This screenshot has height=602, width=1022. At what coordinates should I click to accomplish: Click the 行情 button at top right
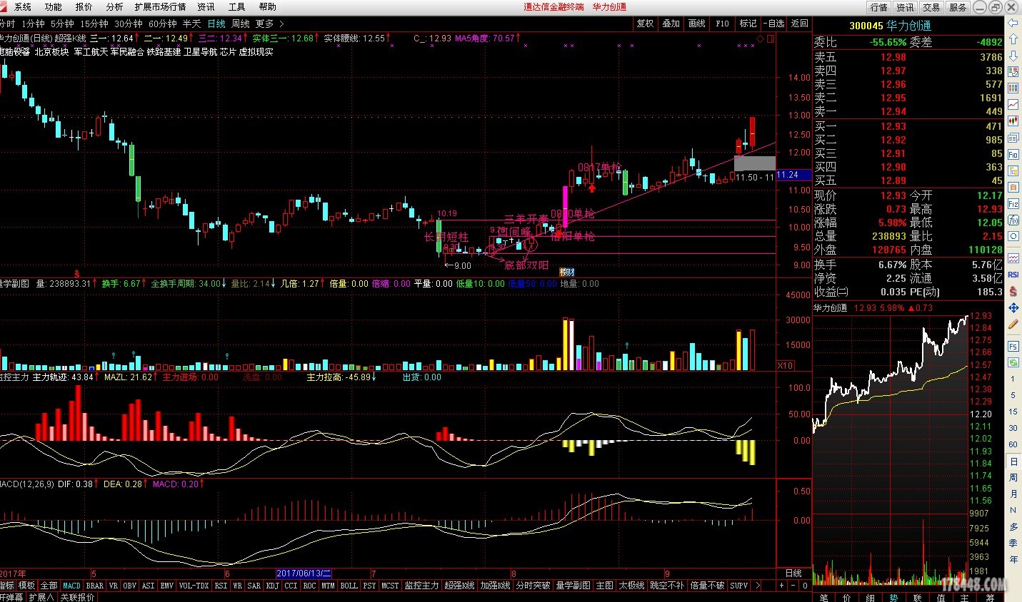878,7
